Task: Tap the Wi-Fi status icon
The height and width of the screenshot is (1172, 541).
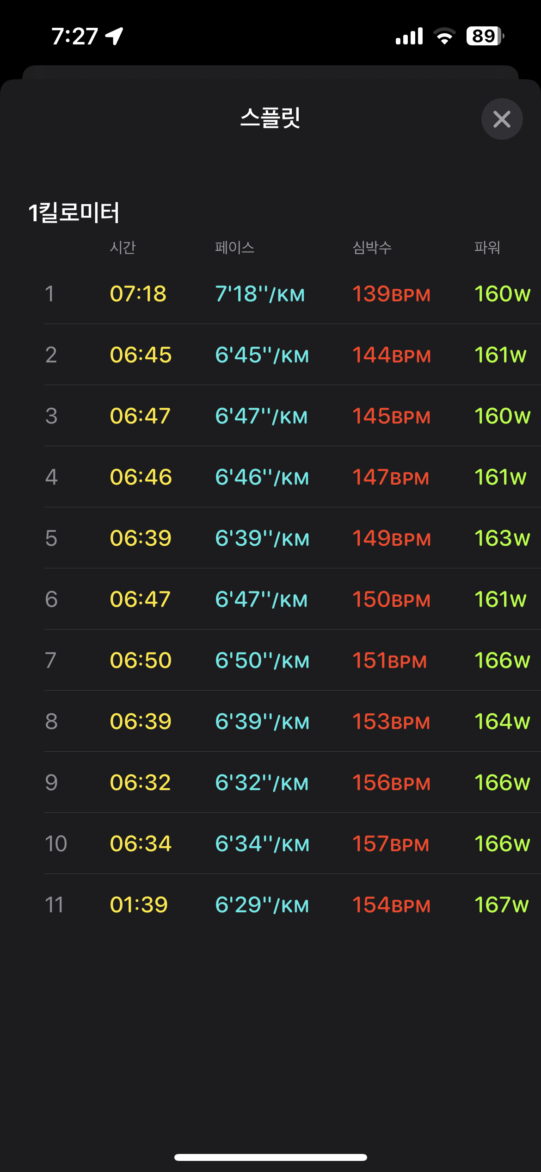Action: [x=444, y=36]
